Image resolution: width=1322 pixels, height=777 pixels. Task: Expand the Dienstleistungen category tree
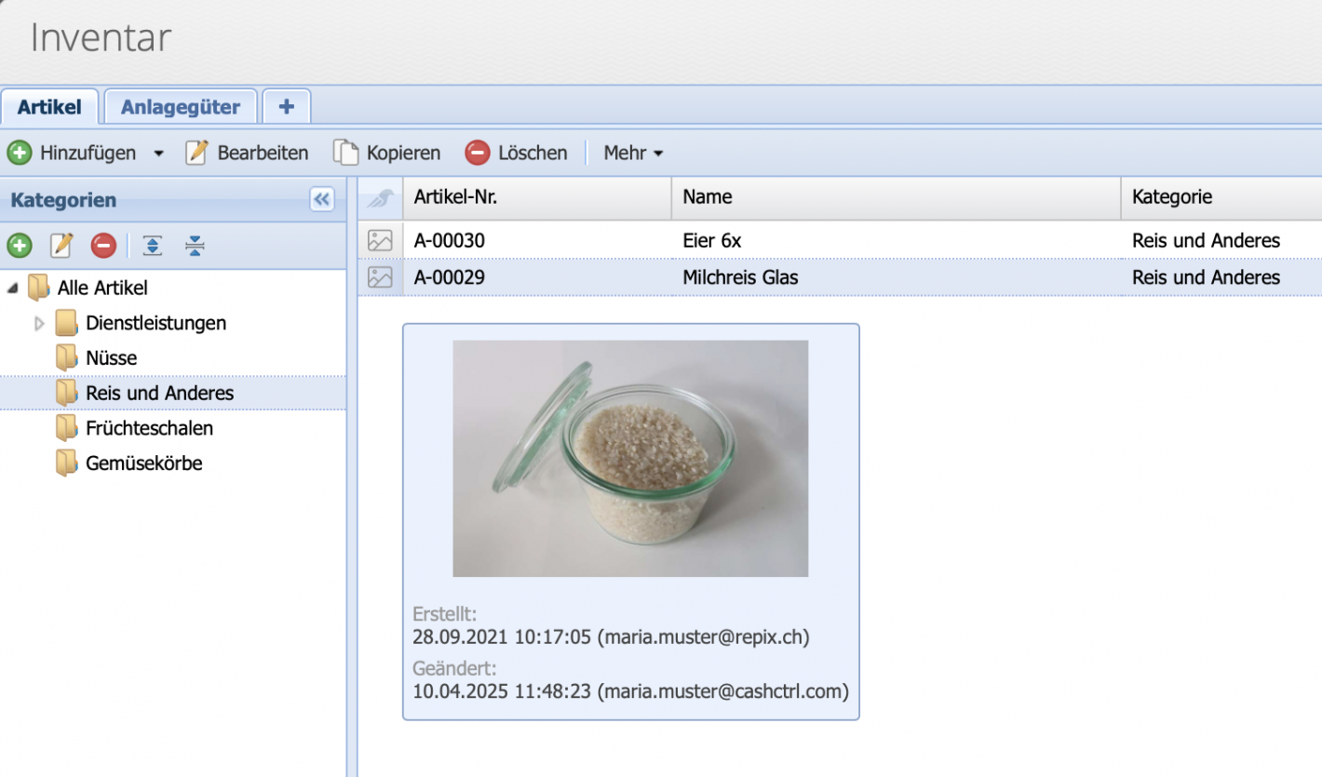pyautogui.click(x=39, y=323)
